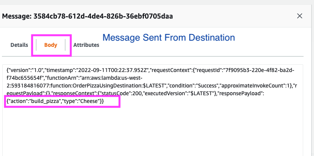This screenshot has height=156, width=314.
Task: Close the message dialog with the X icon
Action: [x=300, y=16]
